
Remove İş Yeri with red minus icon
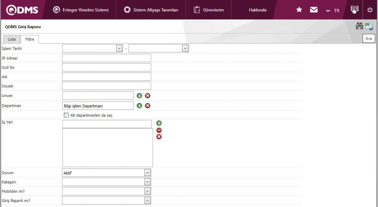[159, 130]
